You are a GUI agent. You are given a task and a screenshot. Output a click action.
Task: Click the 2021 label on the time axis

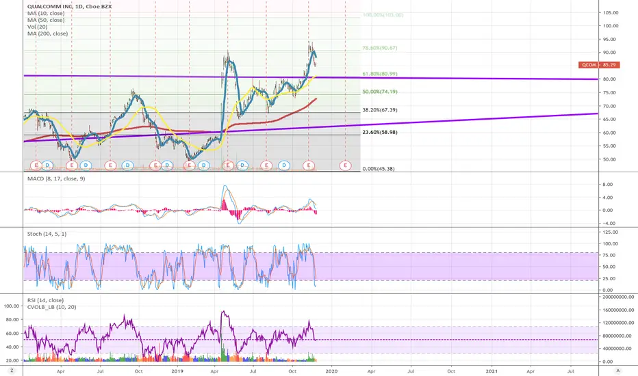[492, 371]
